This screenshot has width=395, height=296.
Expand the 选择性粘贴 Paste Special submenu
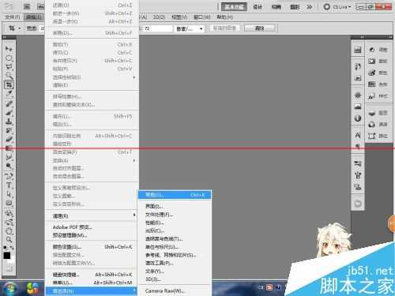click(92, 77)
